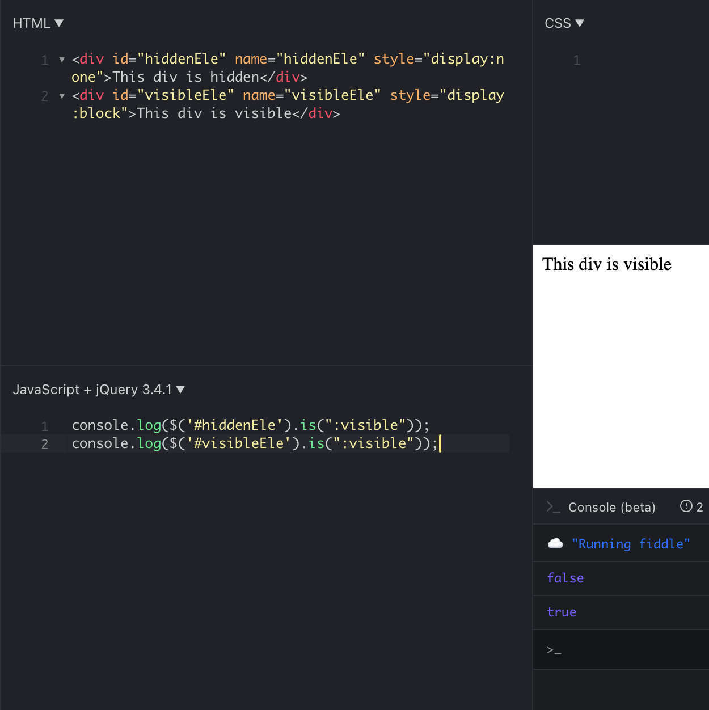Screen dimensions: 709x710
Task: Click the fold triangle on HTML line 1
Action: (x=62, y=59)
